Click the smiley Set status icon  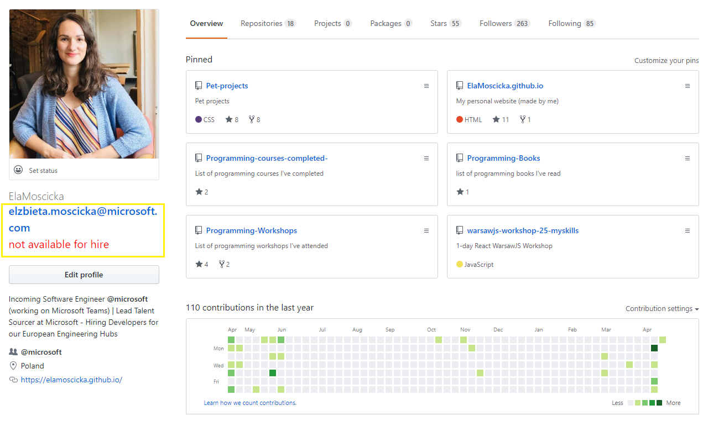pos(18,170)
